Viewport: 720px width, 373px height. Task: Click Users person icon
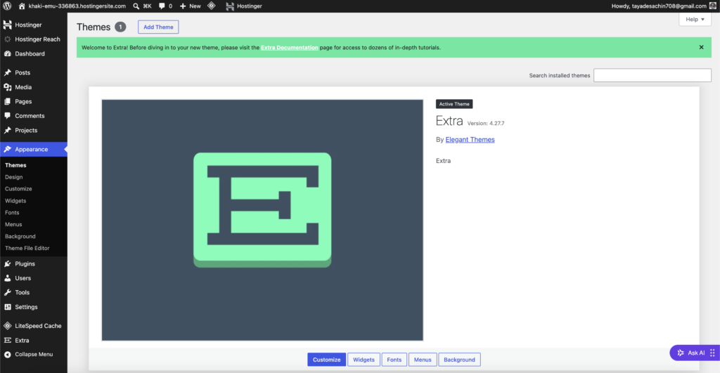point(7,278)
